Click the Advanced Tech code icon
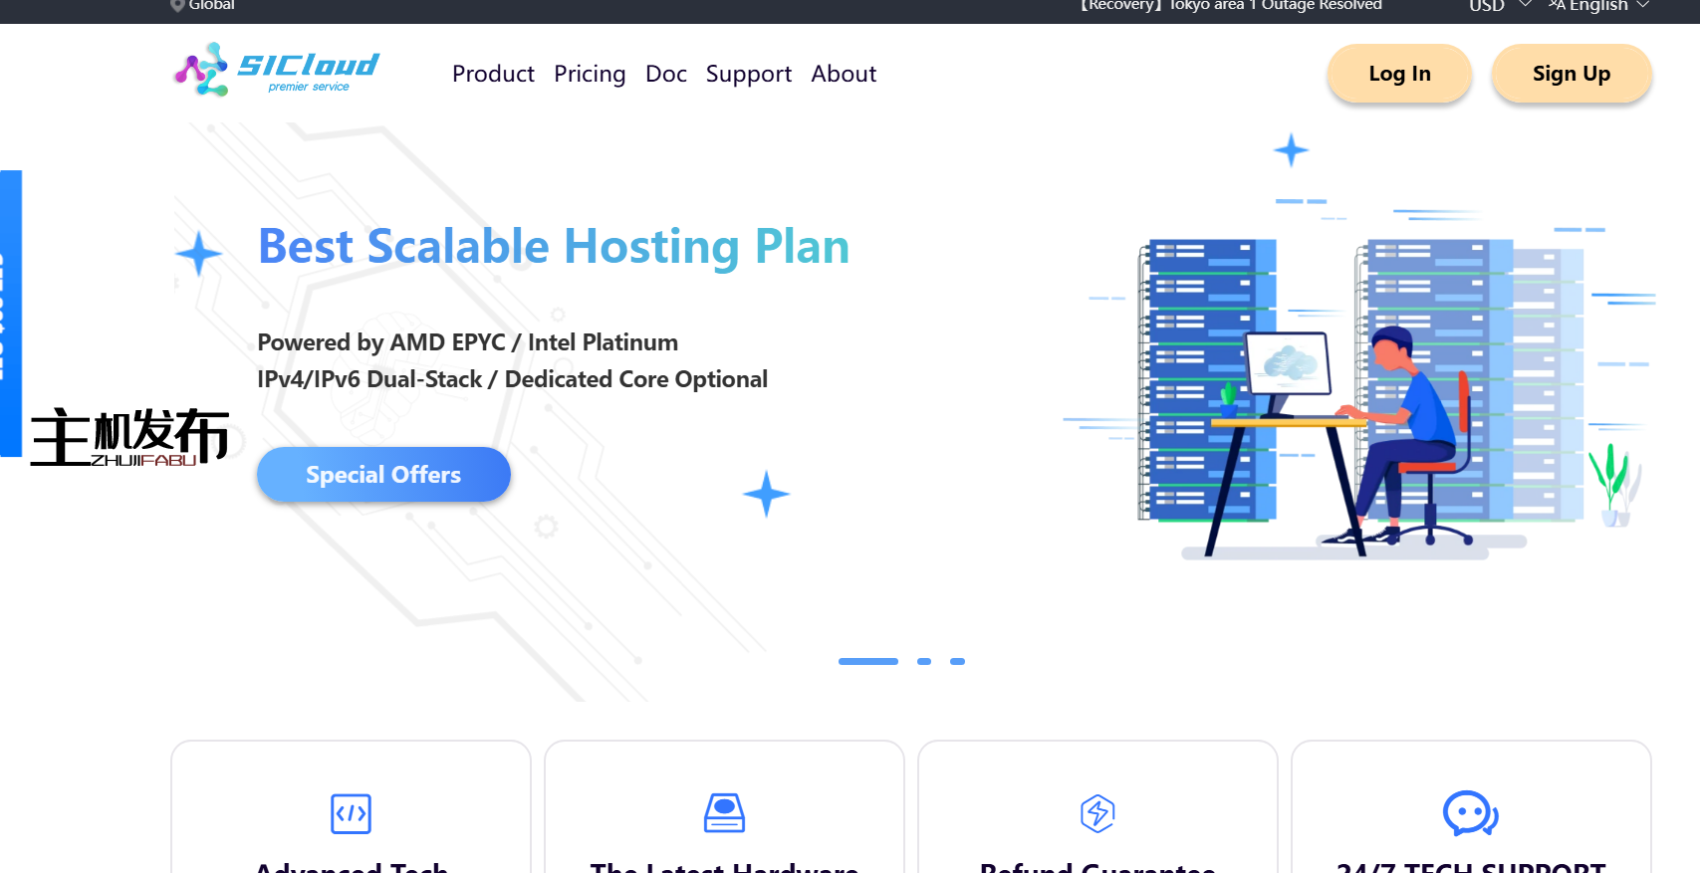This screenshot has height=873, width=1700. pyautogui.click(x=351, y=813)
